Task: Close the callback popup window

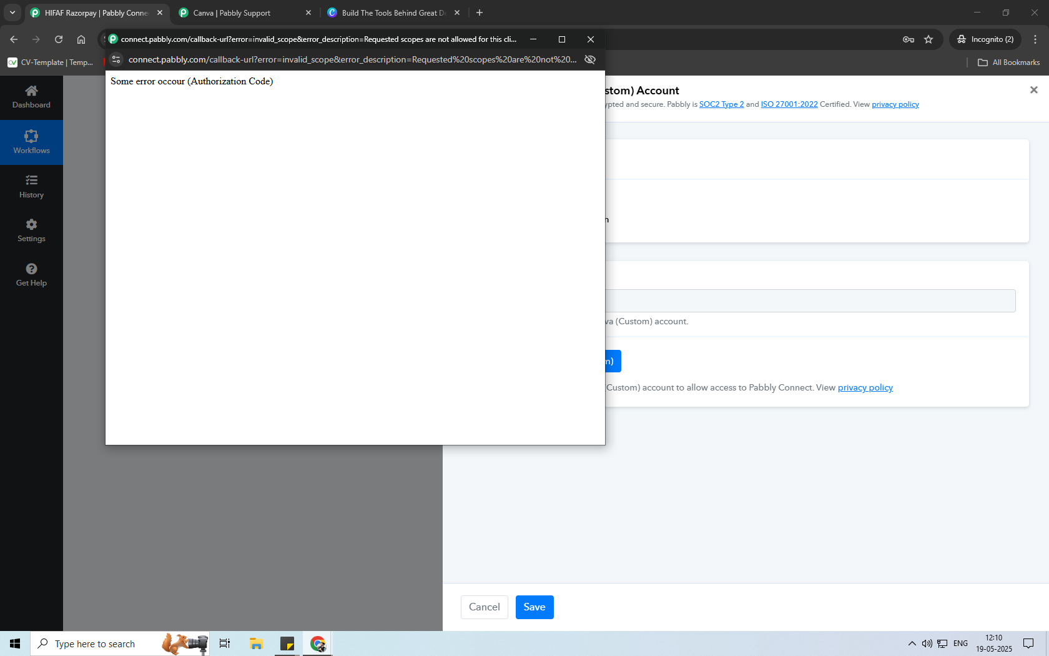Action: pyautogui.click(x=591, y=39)
